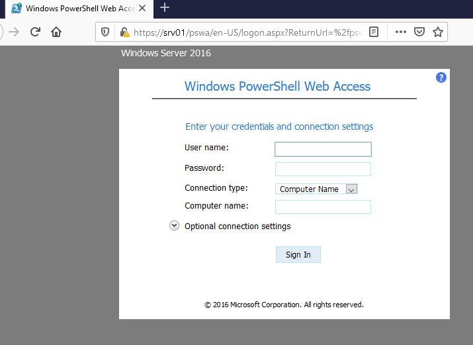Viewport: 473px width, 345px height.
Task: Open the blue help question mark
Action: point(441,77)
